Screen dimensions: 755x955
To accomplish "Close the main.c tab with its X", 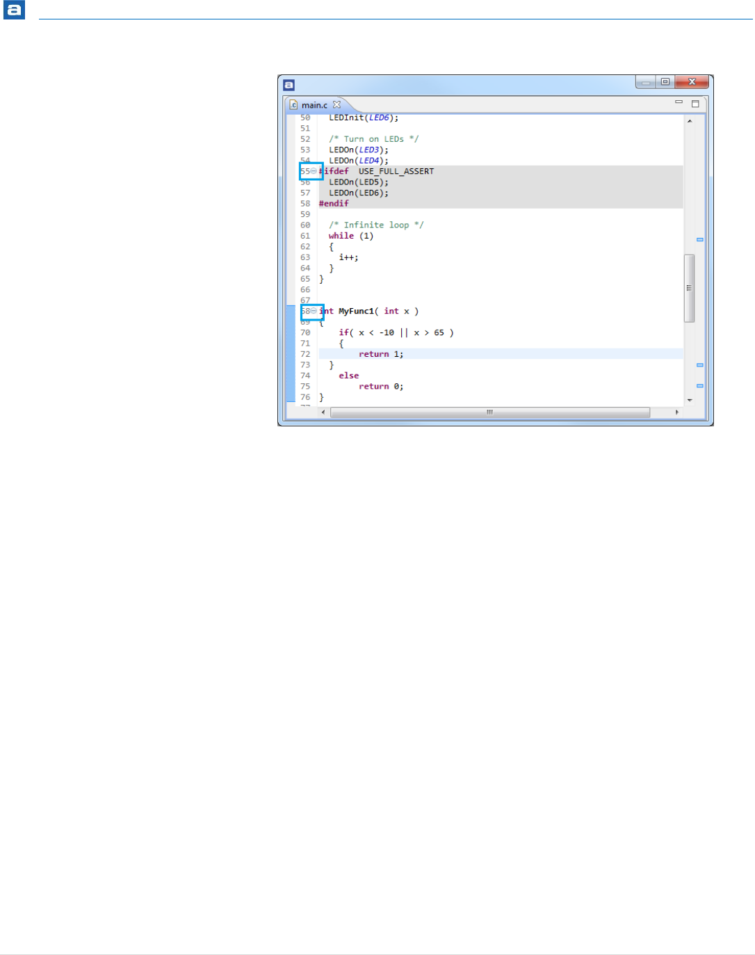I will pyautogui.click(x=336, y=104).
